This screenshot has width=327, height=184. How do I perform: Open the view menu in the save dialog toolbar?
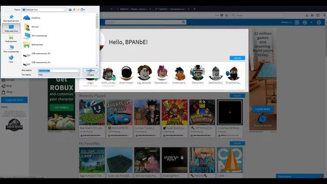click(83, 10)
